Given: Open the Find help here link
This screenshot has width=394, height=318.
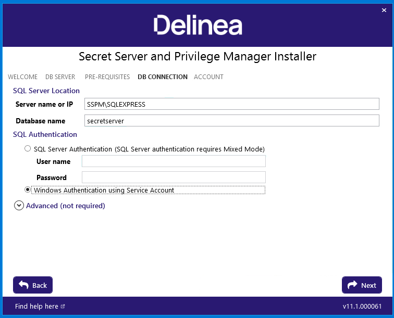Looking at the screenshot, I should tap(36, 306).
